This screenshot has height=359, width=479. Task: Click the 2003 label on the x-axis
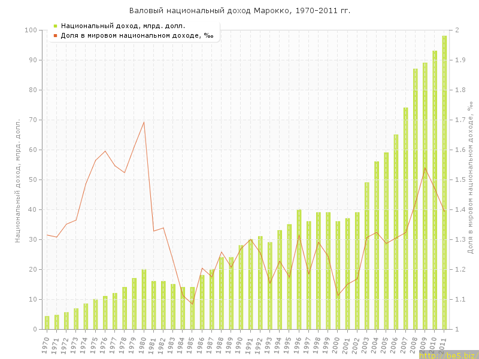[x=365, y=343]
